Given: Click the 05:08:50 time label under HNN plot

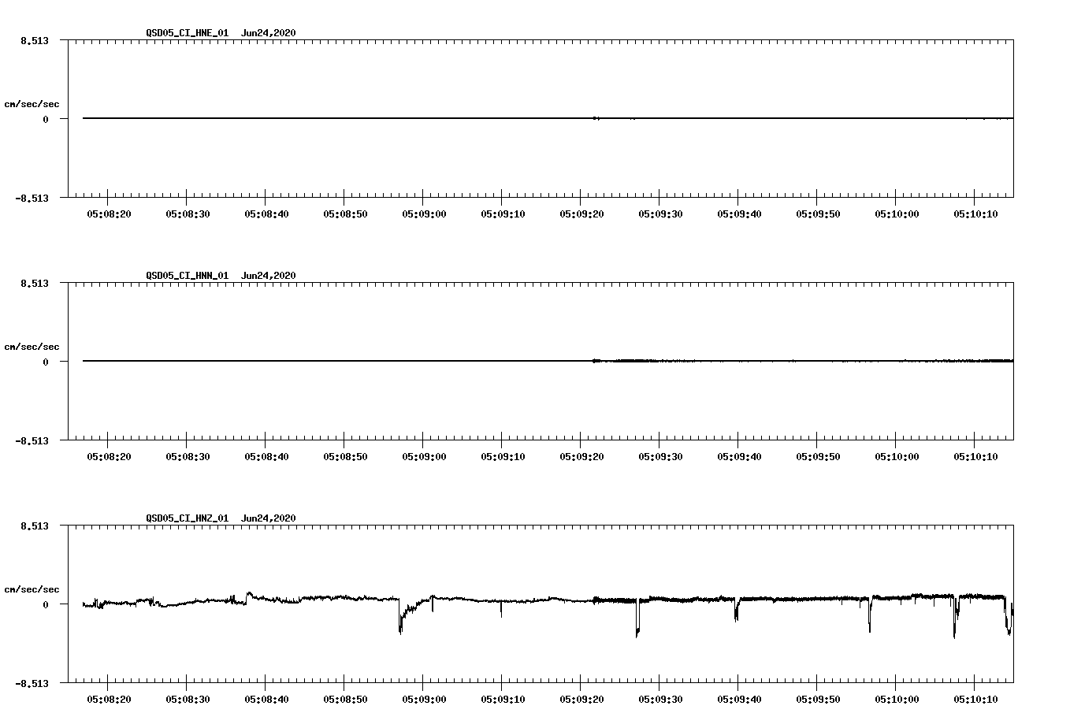Looking at the screenshot, I should 345,456.
